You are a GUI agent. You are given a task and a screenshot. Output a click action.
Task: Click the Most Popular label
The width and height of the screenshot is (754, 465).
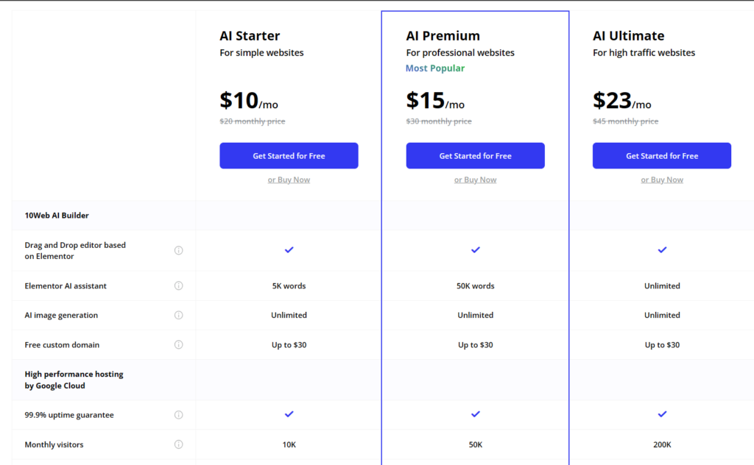coord(435,68)
